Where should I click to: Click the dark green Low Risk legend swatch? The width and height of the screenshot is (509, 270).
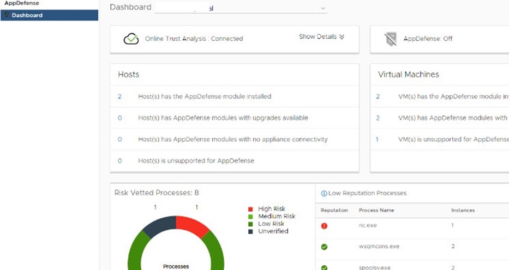[x=250, y=224]
